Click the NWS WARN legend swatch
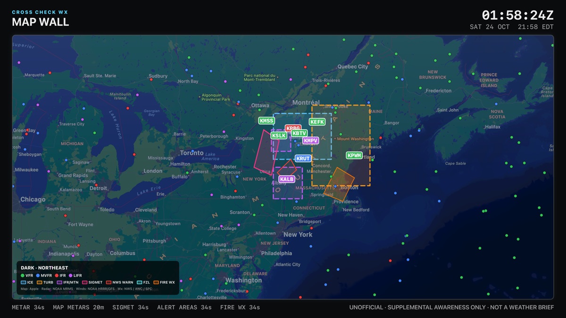Screen dimensions: 566x318 108,282
